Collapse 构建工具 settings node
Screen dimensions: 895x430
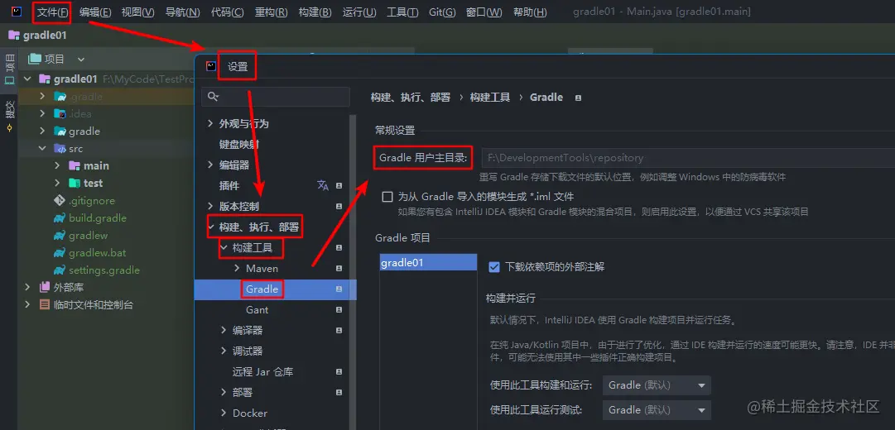click(x=224, y=247)
